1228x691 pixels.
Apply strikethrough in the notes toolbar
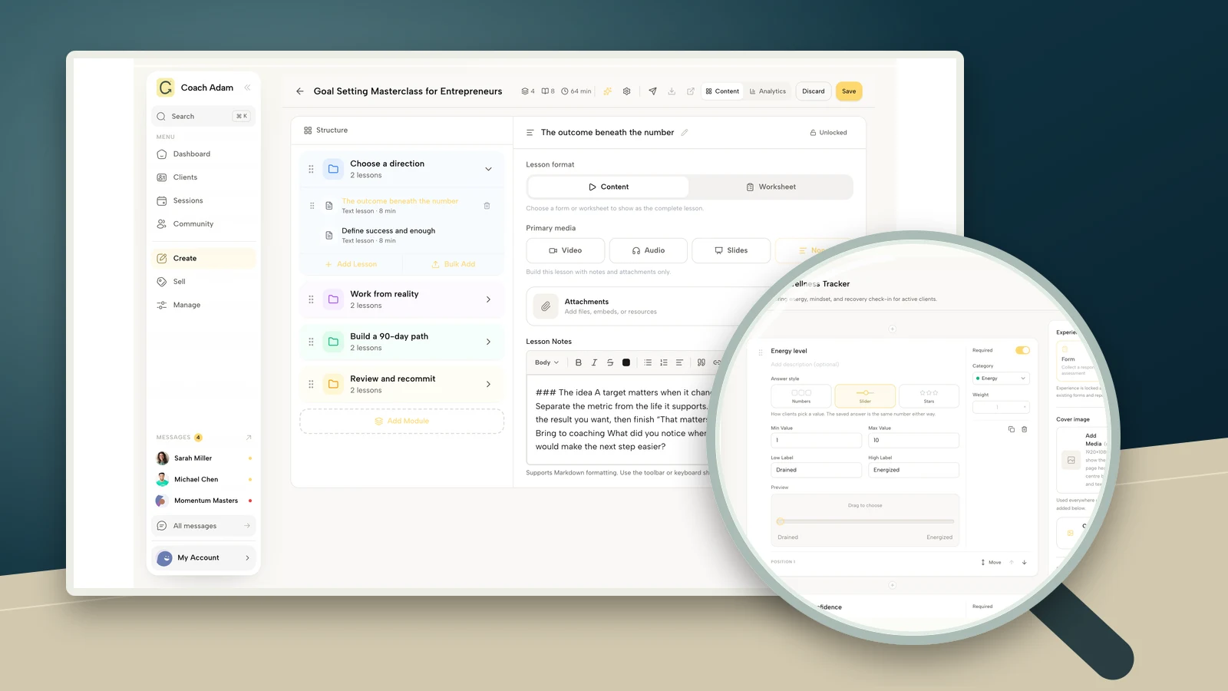coord(610,362)
